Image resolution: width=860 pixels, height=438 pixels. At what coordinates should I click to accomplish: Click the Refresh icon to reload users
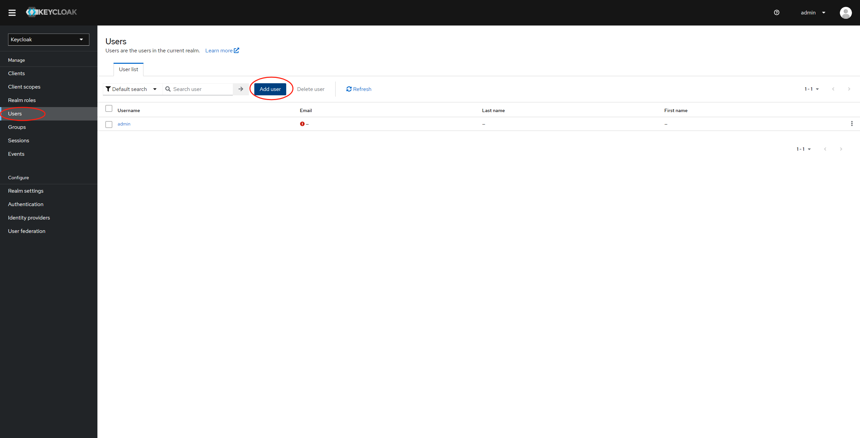point(348,89)
